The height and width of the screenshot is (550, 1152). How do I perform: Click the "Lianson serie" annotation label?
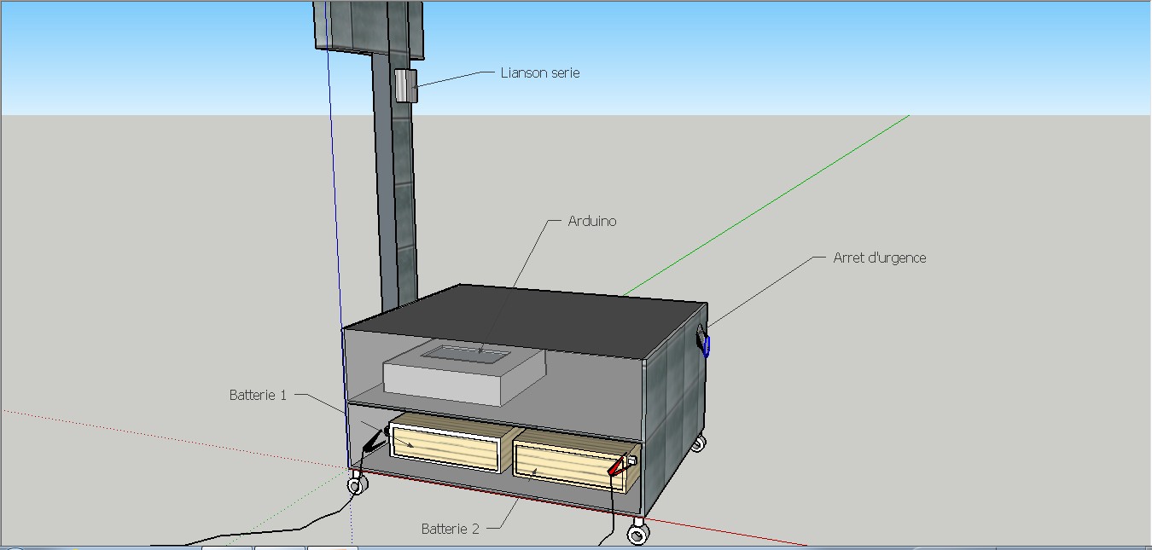click(540, 73)
